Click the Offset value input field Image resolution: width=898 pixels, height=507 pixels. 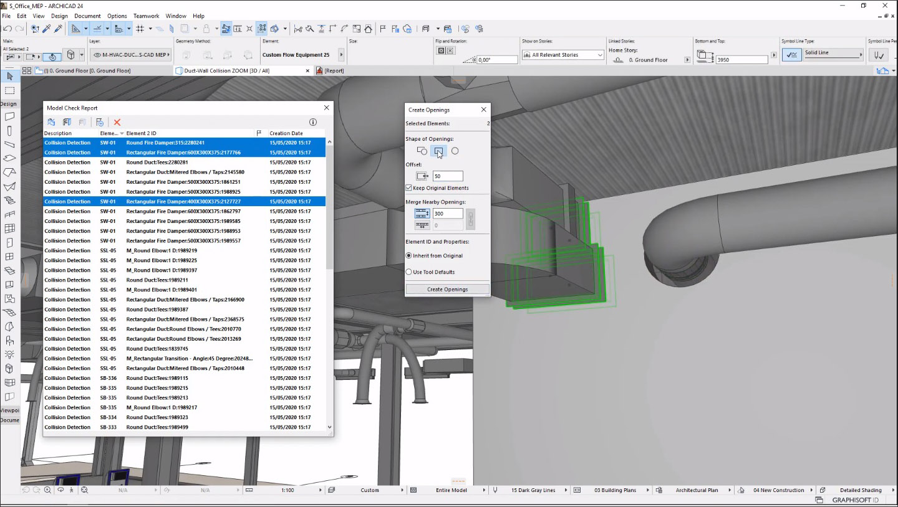(447, 176)
